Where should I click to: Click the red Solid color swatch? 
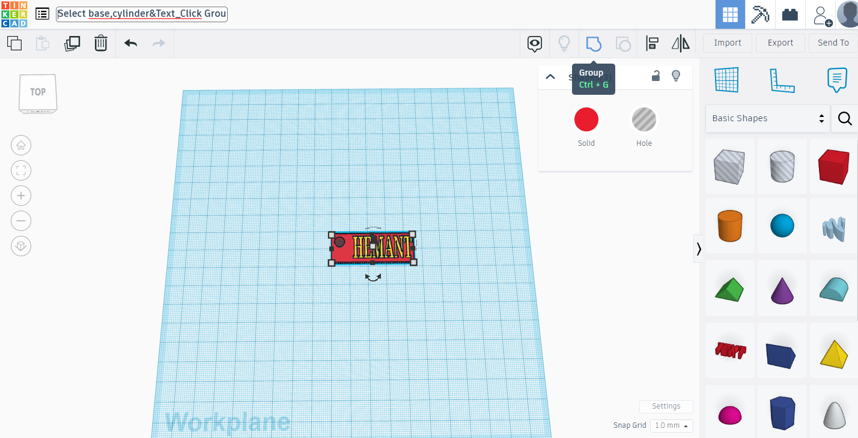coord(586,119)
